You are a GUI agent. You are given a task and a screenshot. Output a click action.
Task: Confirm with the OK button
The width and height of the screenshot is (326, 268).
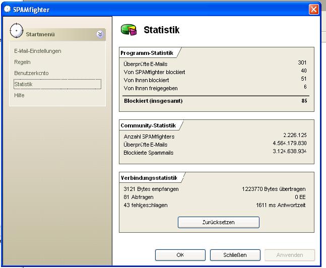pos(180,255)
